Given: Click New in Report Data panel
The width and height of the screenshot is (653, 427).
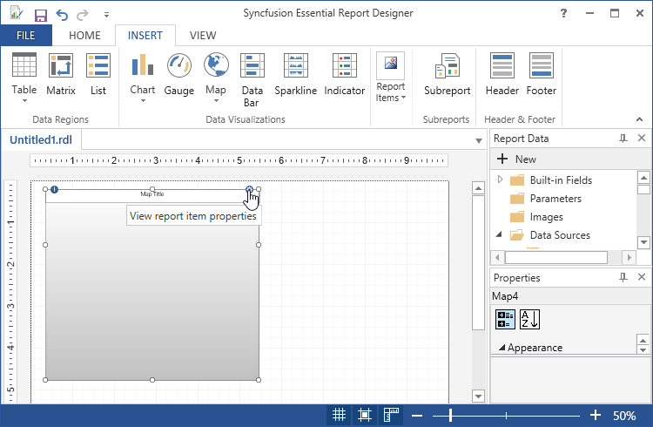Looking at the screenshot, I should (516, 159).
